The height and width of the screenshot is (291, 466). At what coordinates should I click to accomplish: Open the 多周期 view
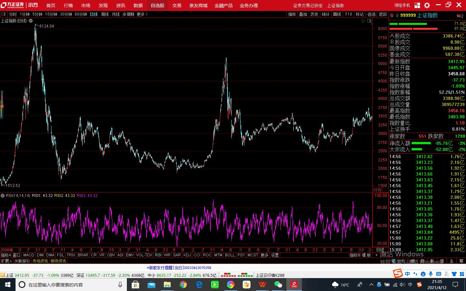pos(128,14)
